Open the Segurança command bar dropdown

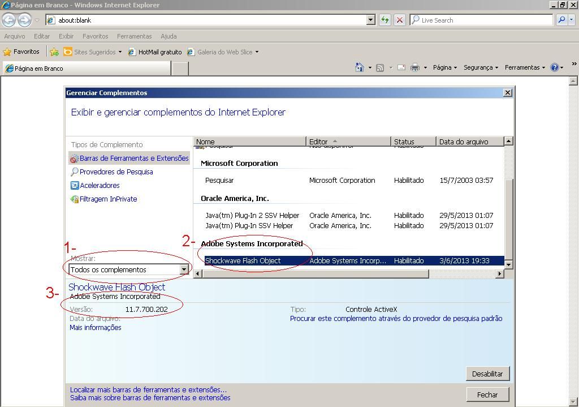click(481, 67)
